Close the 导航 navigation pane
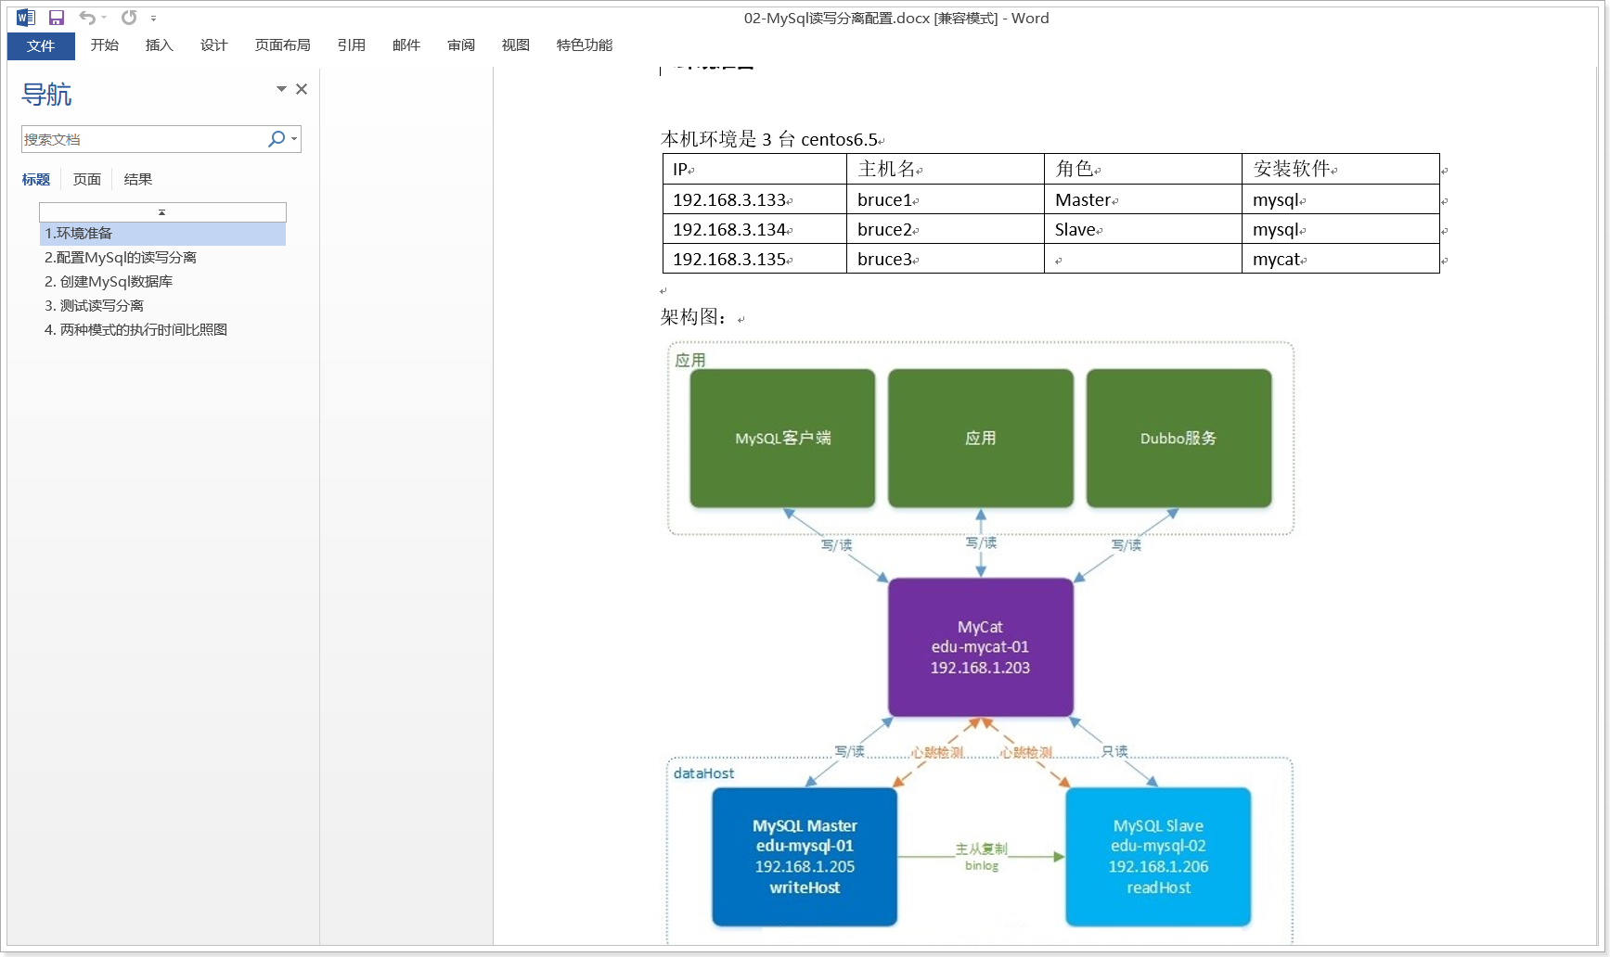 tap(302, 89)
